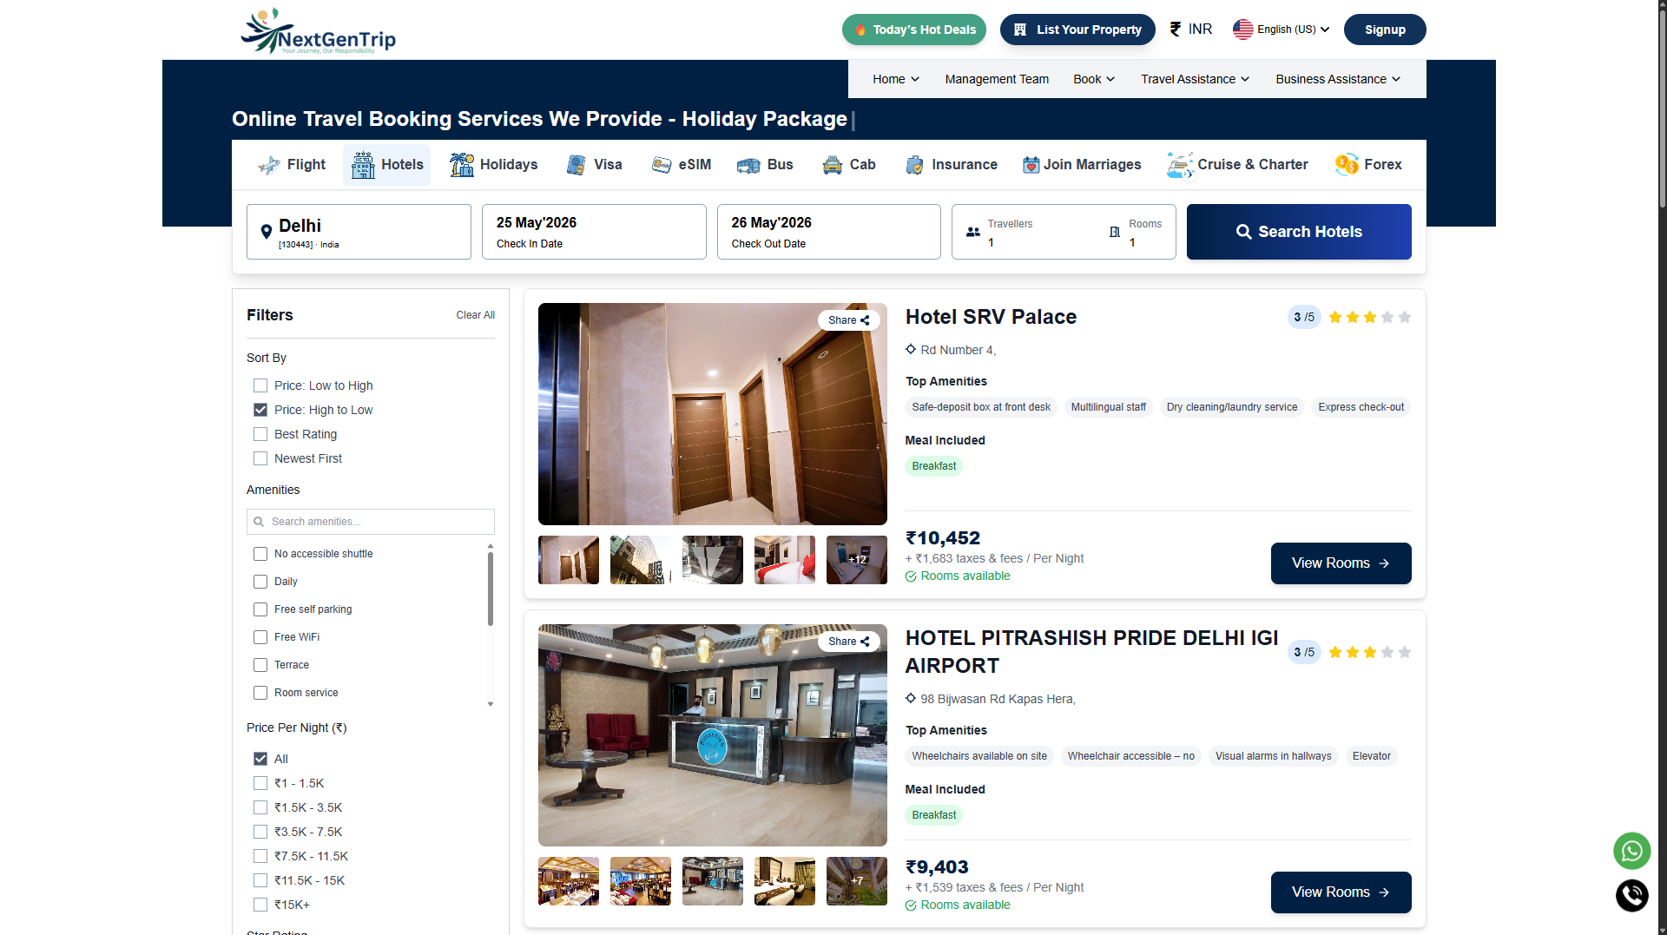Open the Check In Date picker
The height and width of the screenshot is (935, 1667).
(594, 232)
